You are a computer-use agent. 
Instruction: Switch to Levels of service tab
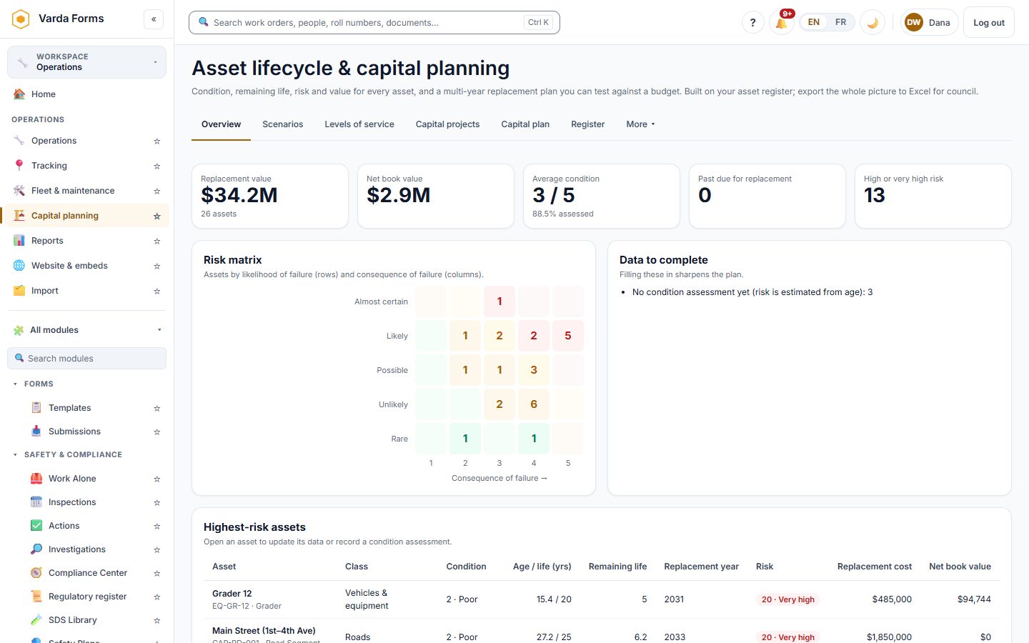coord(359,124)
